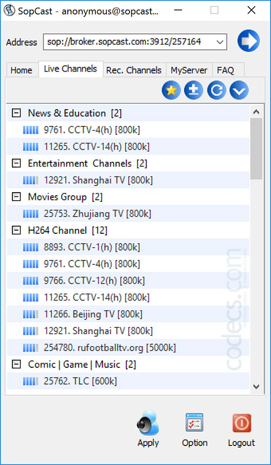Click the Apply speaker icon

click(148, 423)
